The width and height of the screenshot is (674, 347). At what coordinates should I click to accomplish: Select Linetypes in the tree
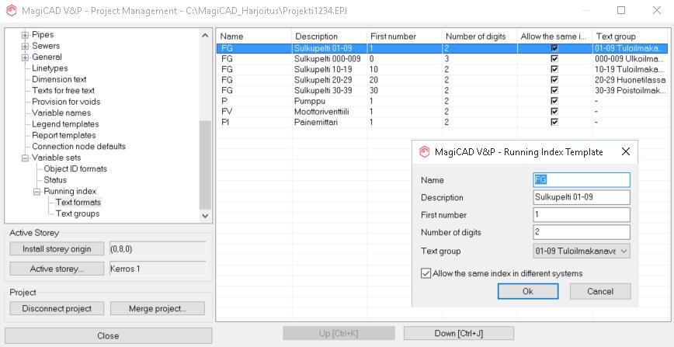coord(50,68)
